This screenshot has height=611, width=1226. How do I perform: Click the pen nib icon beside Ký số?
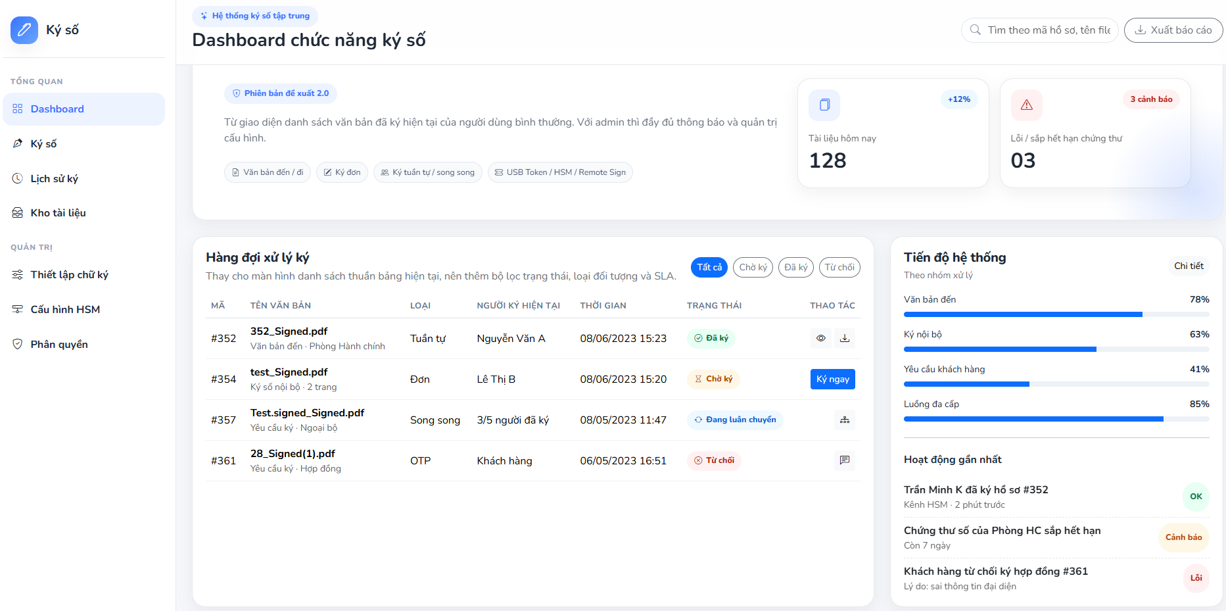point(18,143)
